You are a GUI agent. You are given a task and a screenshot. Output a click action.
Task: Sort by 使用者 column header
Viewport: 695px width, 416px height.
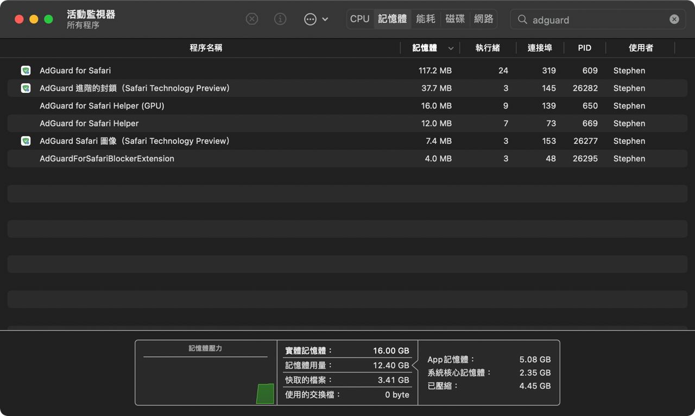pyautogui.click(x=641, y=48)
